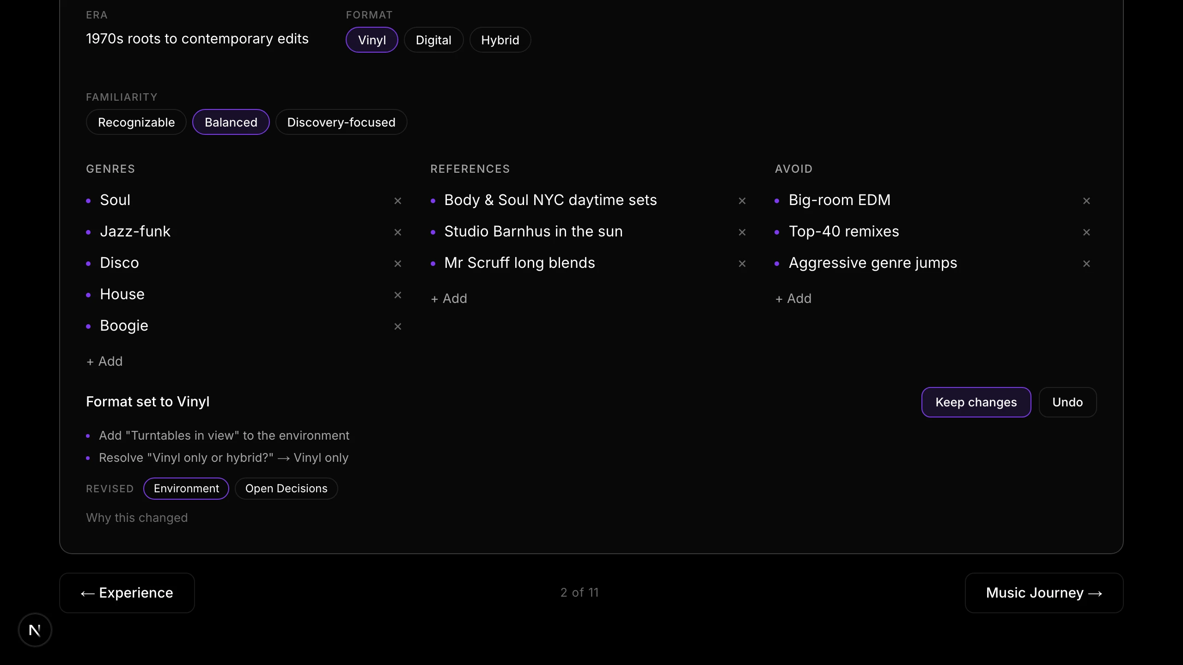The image size is (1183, 665).
Task: Click Keep changes
Action: pyautogui.click(x=976, y=402)
